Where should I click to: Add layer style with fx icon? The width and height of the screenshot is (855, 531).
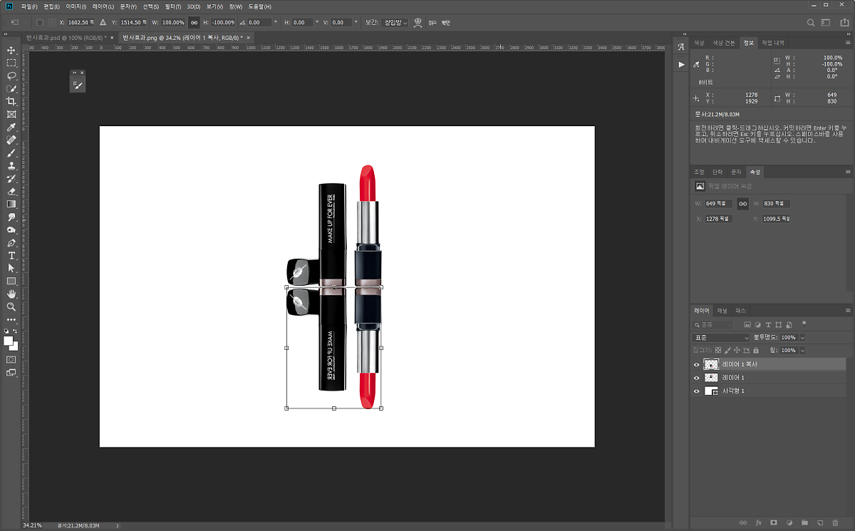[x=759, y=523]
